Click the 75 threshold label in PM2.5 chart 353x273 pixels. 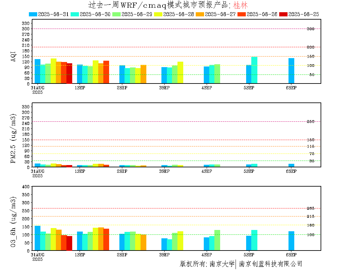(x=312, y=154)
